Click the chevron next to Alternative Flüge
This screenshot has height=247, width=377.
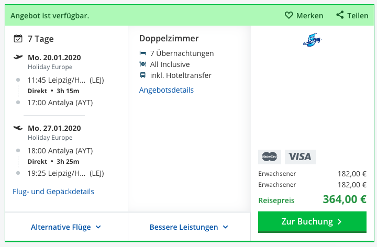98,227
